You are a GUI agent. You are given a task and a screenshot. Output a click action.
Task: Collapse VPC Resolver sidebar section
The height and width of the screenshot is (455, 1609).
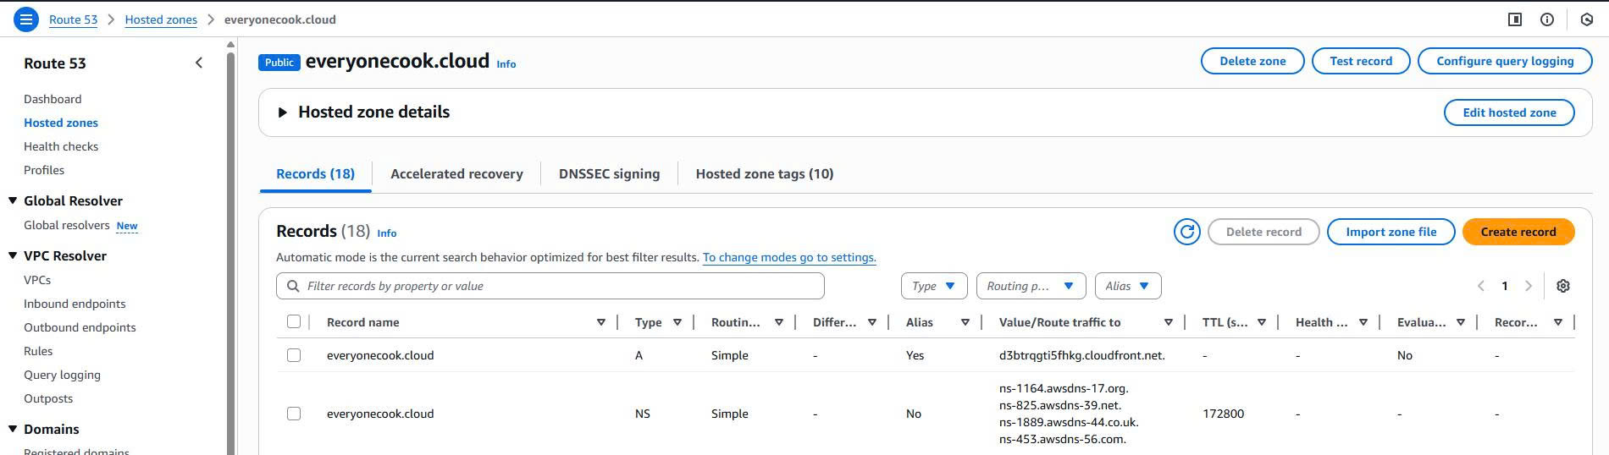[13, 255]
